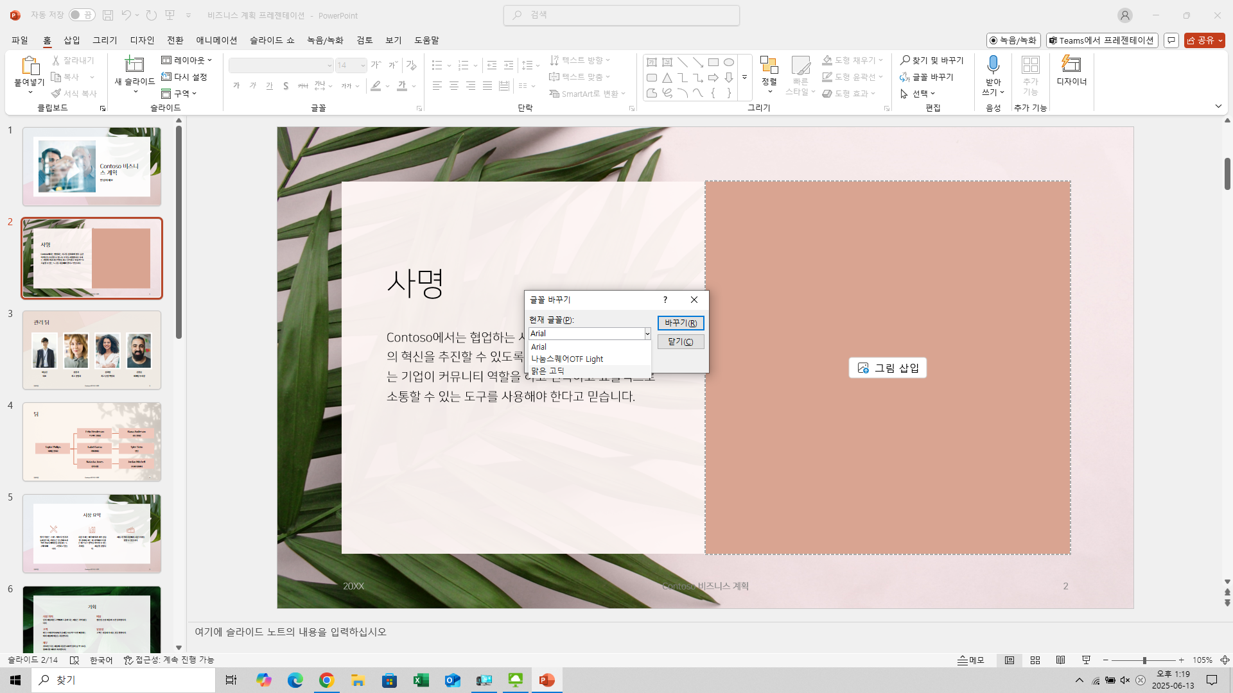Open the Animations (애니메이션) tab
This screenshot has width=1233, height=693.
216,40
